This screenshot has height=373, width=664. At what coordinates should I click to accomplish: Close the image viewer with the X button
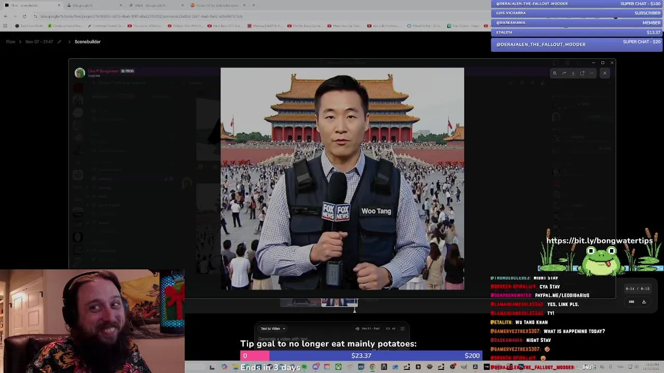604,73
